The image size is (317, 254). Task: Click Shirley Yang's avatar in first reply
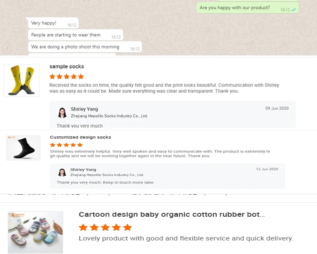(x=63, y=113)
